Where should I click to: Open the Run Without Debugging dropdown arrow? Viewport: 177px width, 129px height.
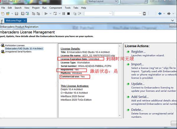click(60, 14)
